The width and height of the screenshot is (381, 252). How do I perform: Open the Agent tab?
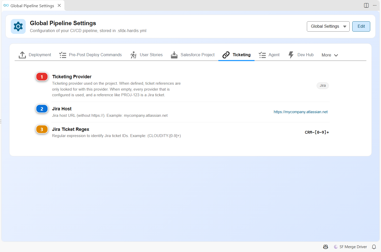tap(269, 55)
